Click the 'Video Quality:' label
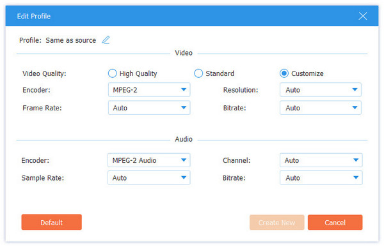The width and height of the screenshot is (384, 247). coord(44,73)
